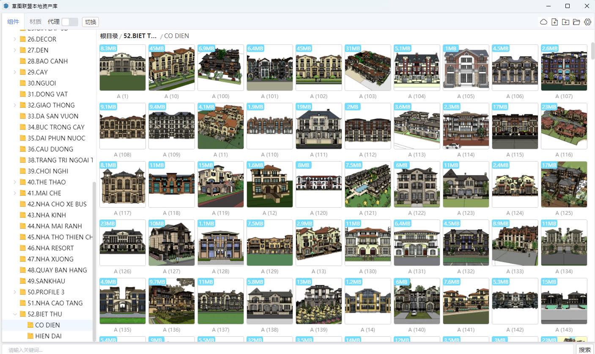Click the folder icon next to HIEN DAI
The width and height of the screenshot is (595, 354).
(30, 336)
